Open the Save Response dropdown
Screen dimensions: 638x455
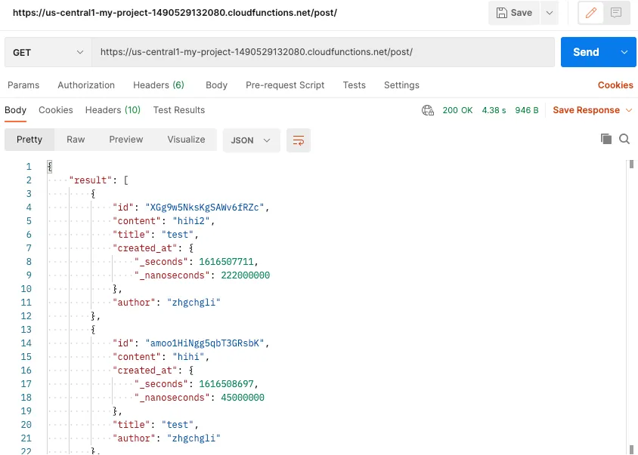coord(592,110)
